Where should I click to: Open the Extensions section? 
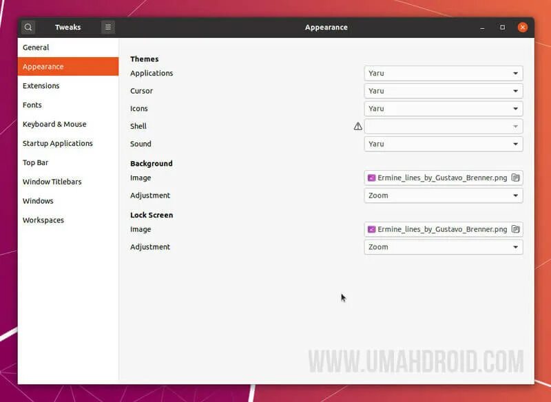(x=68, y=85)
